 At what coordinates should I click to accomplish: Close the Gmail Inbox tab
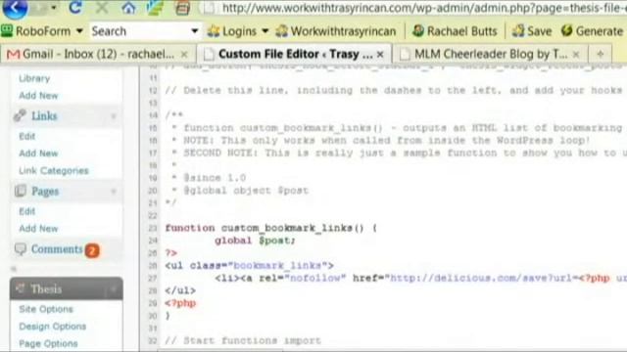click(184, 55)
